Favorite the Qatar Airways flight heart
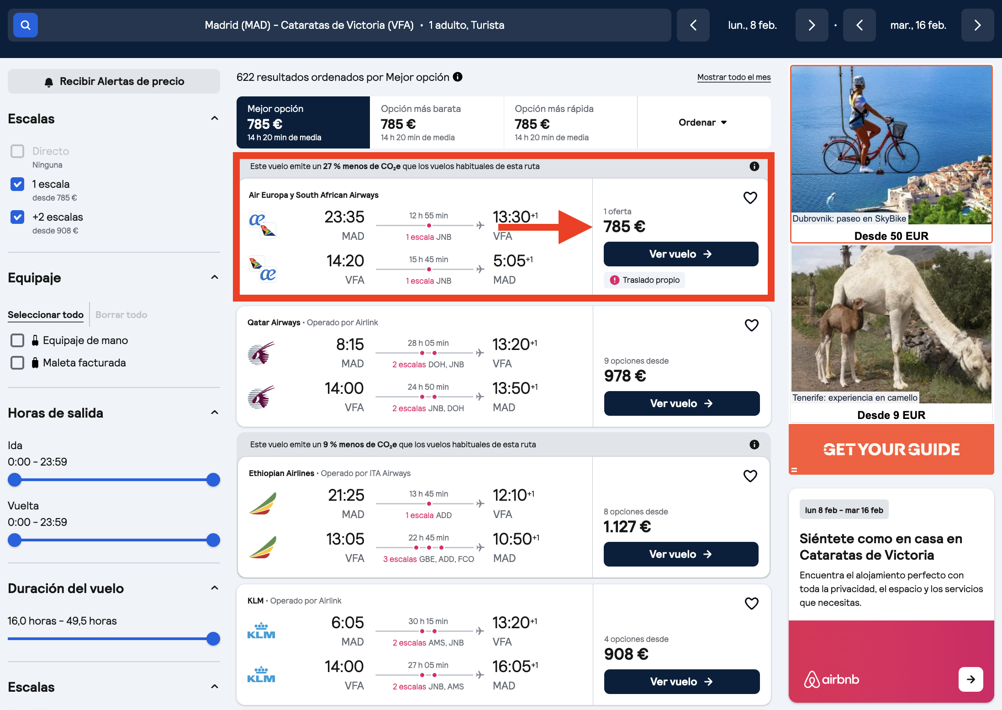The height and width of the screenshot is (710, 1002). pos(751,325)
